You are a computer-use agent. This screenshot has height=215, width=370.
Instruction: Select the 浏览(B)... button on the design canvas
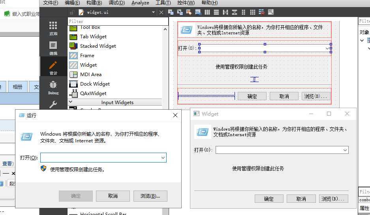[x=316, y=96]
